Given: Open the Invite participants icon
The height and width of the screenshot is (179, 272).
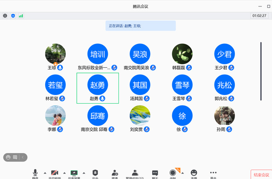Looking at the screenshot, I should click(x=115, y=173).
